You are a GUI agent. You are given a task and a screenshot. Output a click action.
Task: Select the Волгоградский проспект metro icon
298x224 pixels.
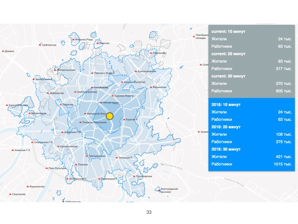pyautogui.click(x=159, y=189)
